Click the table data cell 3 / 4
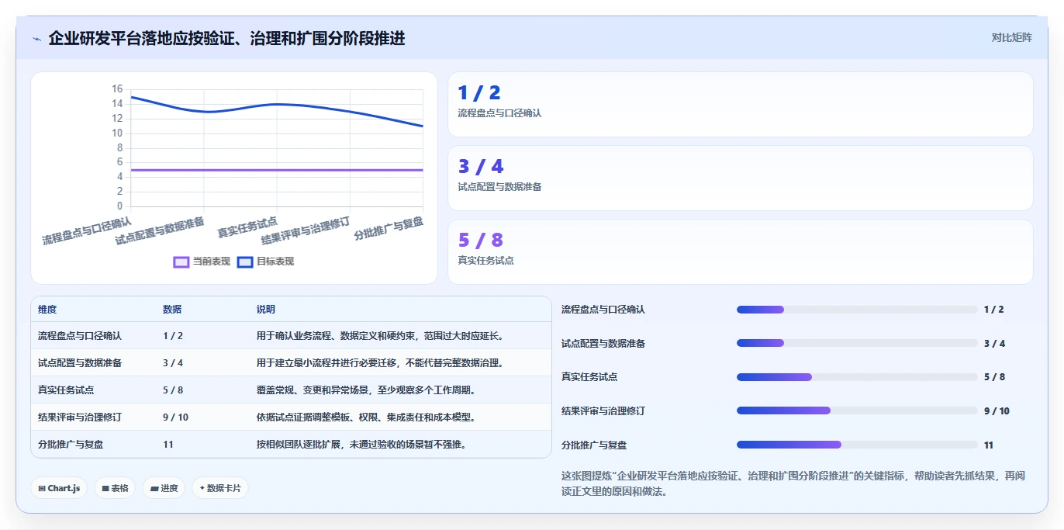This screenshot has width=1064, height=530. [x=173, y=362]
